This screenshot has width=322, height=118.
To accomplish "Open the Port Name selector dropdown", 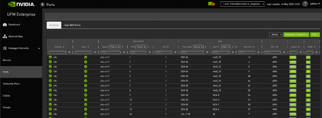I will (141, 47).
